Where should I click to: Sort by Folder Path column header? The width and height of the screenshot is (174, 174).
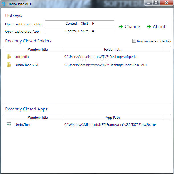pos(113,50)
